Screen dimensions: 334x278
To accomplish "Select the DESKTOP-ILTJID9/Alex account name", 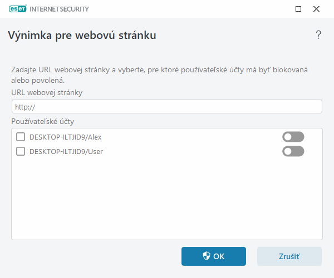I will [65, 137].
